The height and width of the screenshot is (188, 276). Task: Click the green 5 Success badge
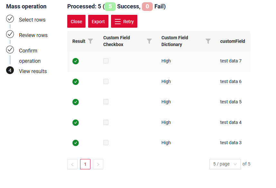tap(110, 6)
